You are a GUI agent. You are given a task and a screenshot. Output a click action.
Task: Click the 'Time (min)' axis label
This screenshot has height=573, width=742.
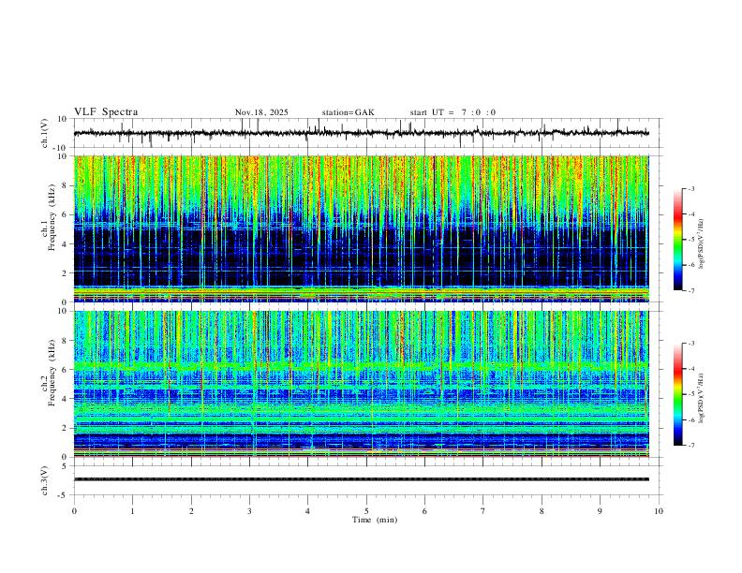pos(375,520)
